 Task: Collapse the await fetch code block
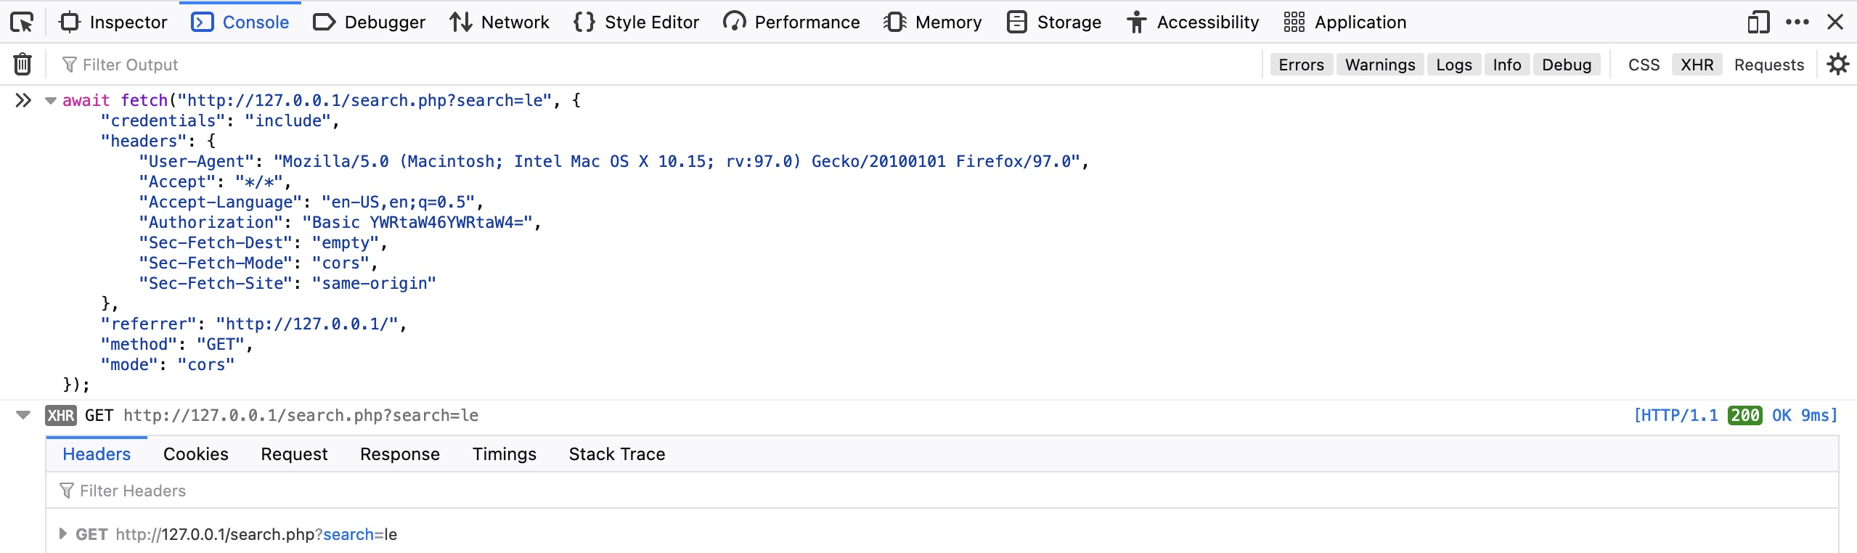(51, 101)
